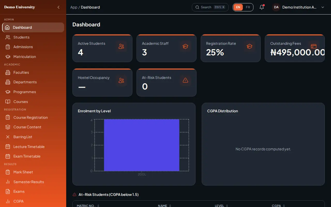331x207 pixels.
Task: Click At-Risk Students (CGPA below 1.5) heading
Action: coord(109,195)
